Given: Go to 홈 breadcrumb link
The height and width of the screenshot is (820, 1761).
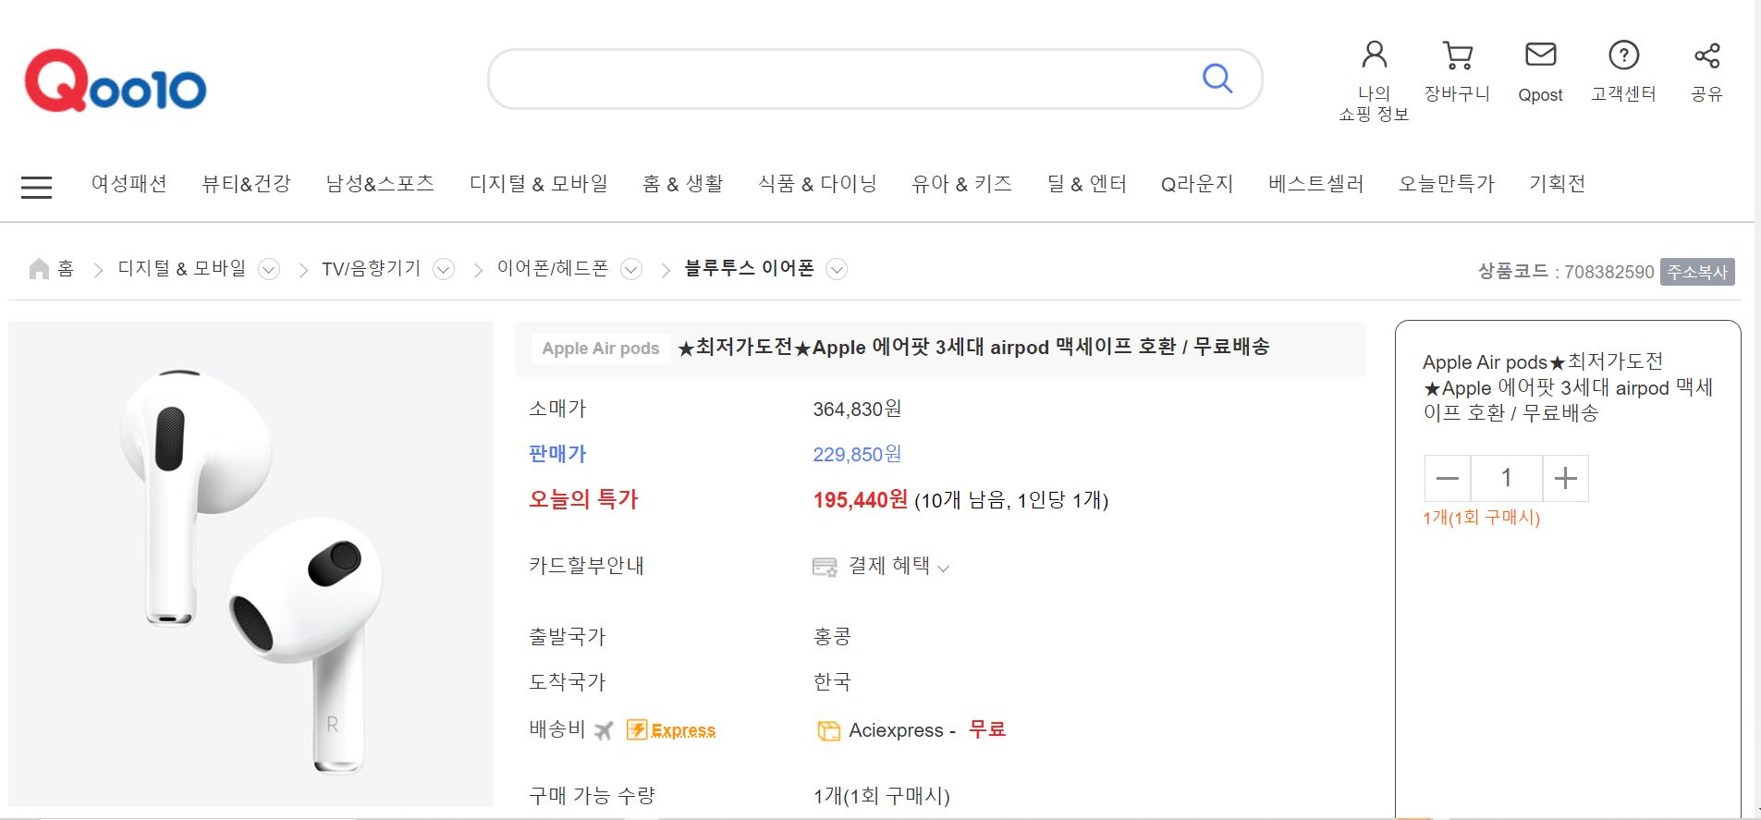Looking at the screenshot, I should 66,269.
